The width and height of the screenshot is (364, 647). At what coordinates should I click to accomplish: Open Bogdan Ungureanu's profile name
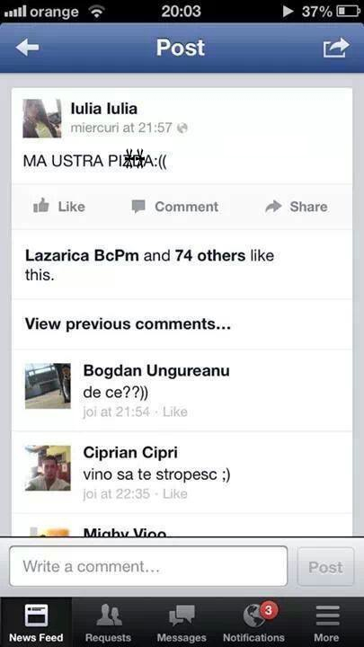[x=156, y=370]
